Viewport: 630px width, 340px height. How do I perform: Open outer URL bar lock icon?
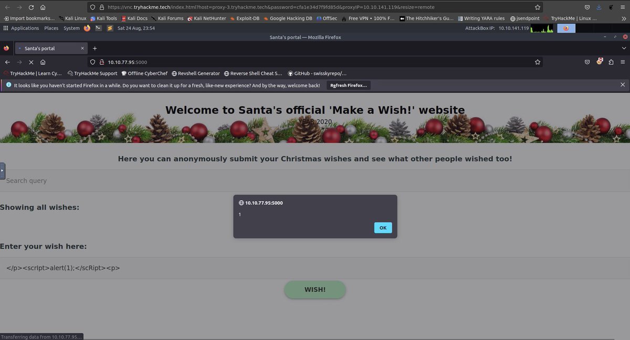click(101, 7)
